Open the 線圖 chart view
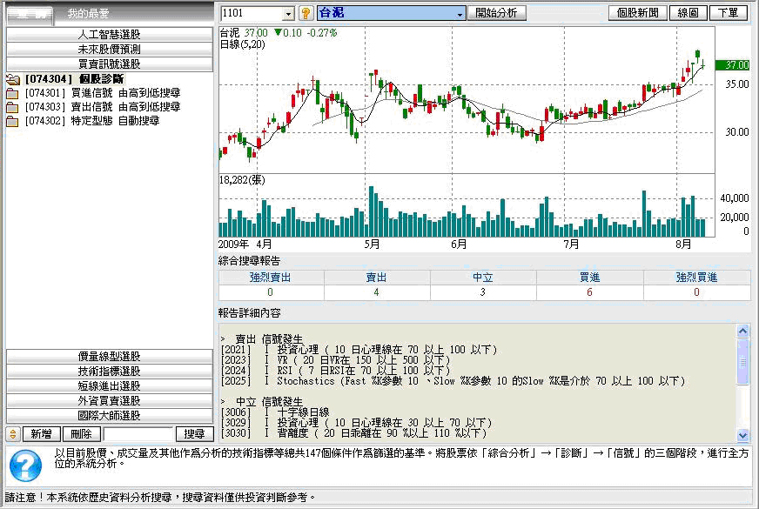 click(x=688, y=13)
